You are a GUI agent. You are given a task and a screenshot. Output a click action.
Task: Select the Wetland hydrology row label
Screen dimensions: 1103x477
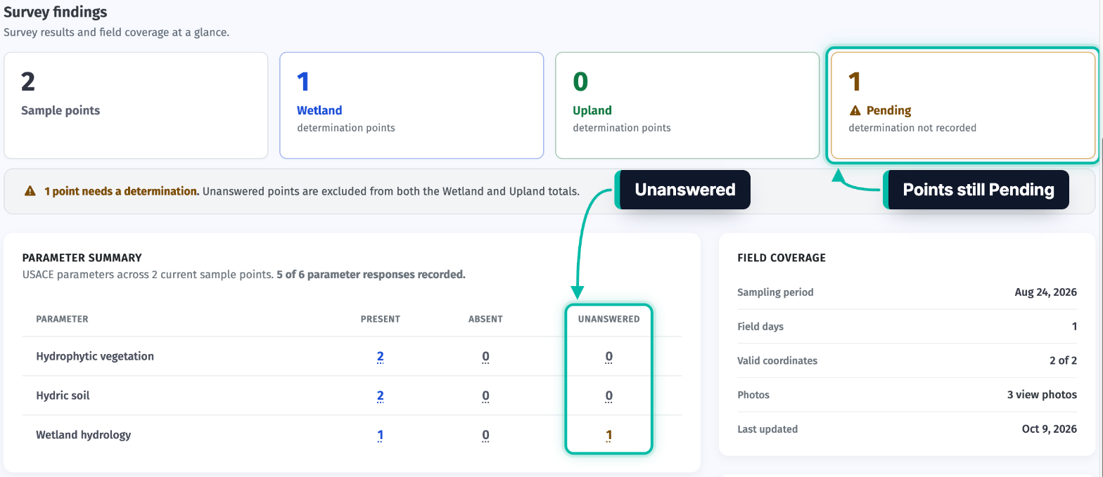pos(83,435)
